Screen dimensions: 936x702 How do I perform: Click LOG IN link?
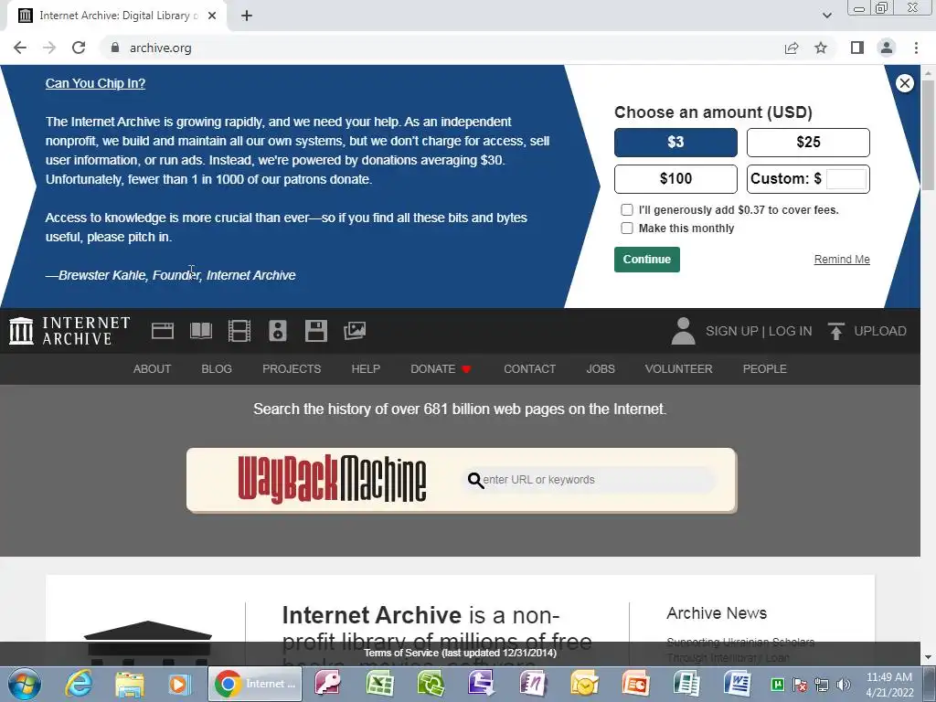click(x=790, y=331)
